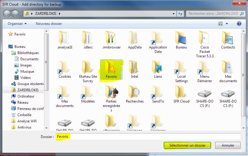Select the Contacts folder
This screenshot has width=248, height=156.
click(x=228, y=40)
